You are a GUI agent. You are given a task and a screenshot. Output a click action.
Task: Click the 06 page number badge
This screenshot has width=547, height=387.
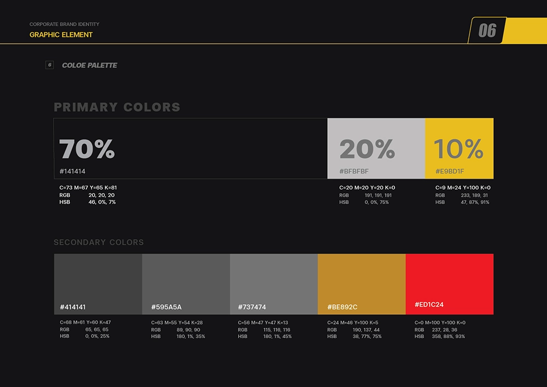[487, 31]
